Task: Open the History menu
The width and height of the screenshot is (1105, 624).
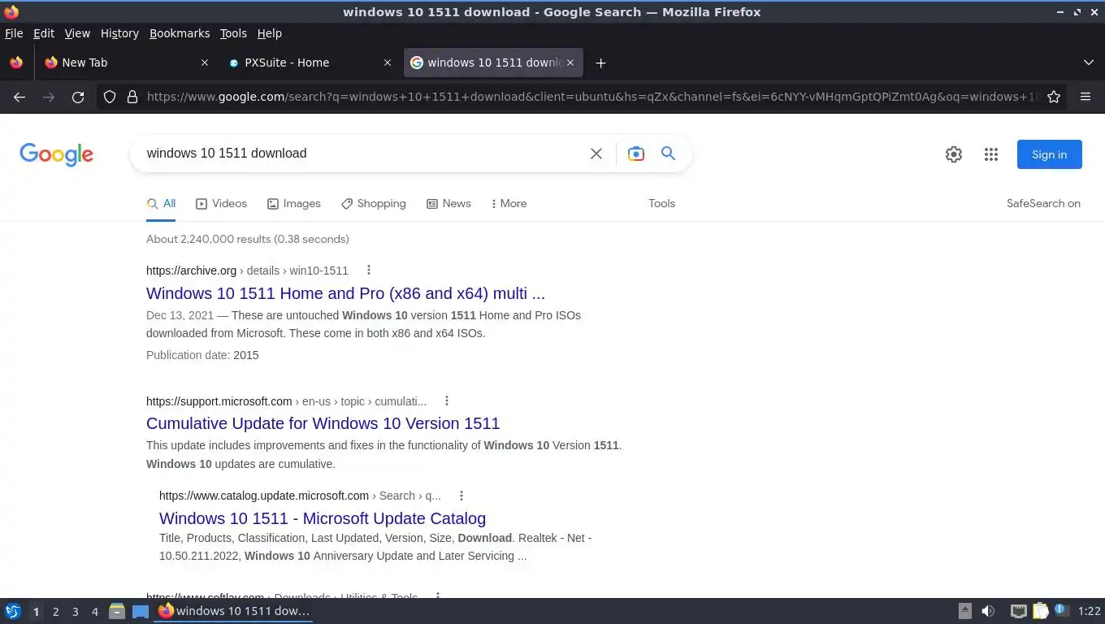Action: point(119,33)
